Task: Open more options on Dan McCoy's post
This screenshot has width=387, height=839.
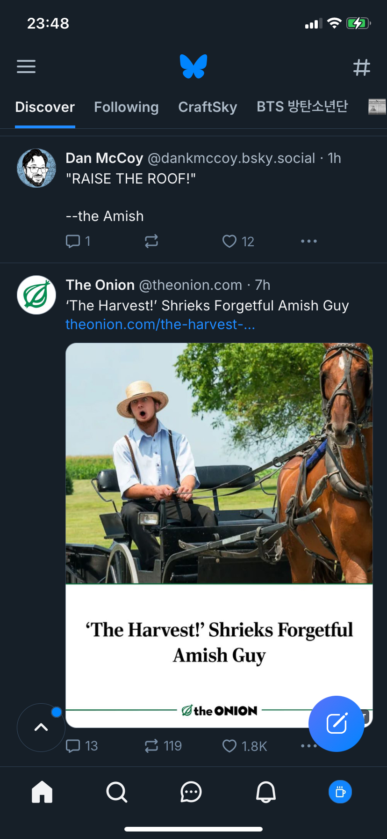Action: coord(309,241)
